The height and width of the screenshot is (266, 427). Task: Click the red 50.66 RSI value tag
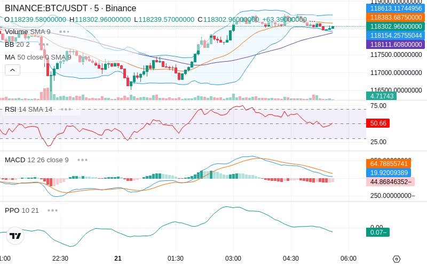[x=378, y=123]
